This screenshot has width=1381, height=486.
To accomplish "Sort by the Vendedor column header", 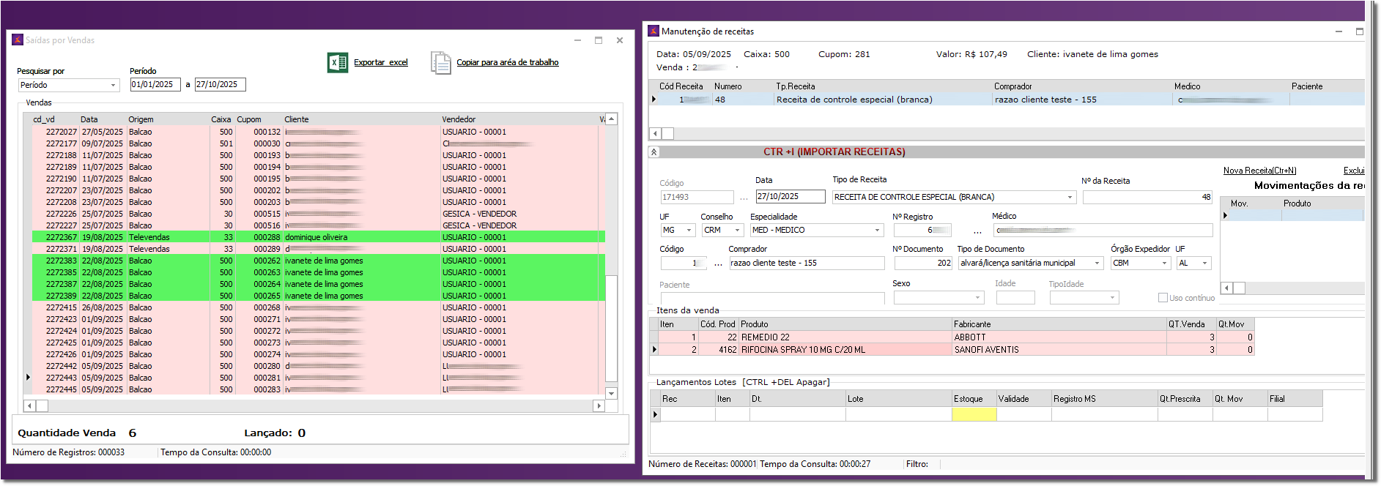I will tap(459, 119).
